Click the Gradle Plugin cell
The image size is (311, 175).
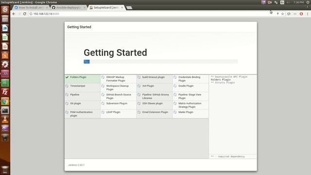click(x=190, y=87)
